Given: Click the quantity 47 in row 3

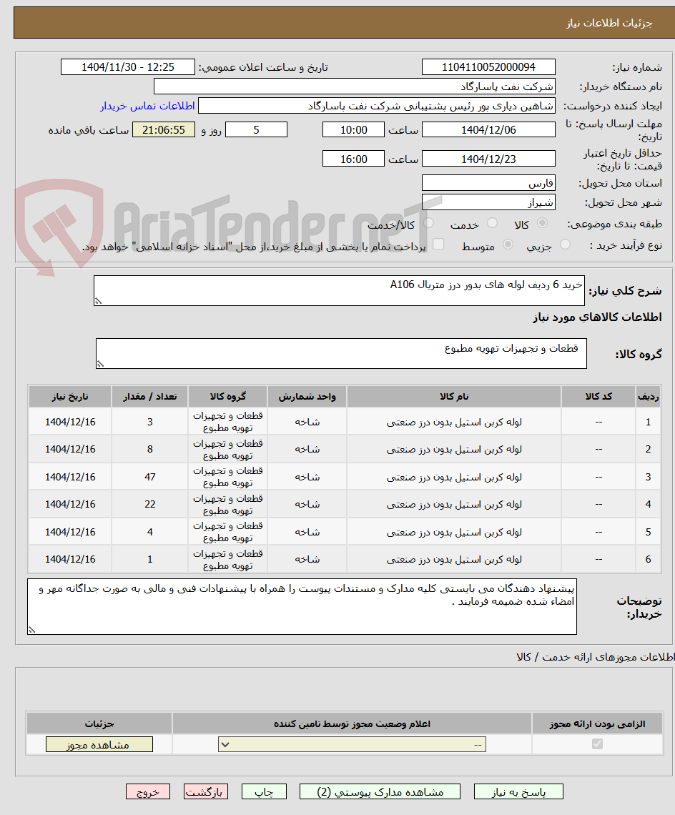Looking at the screenshot, I should [149, 477].
